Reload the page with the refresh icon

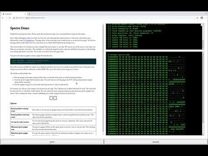click(x=10, y=18)
